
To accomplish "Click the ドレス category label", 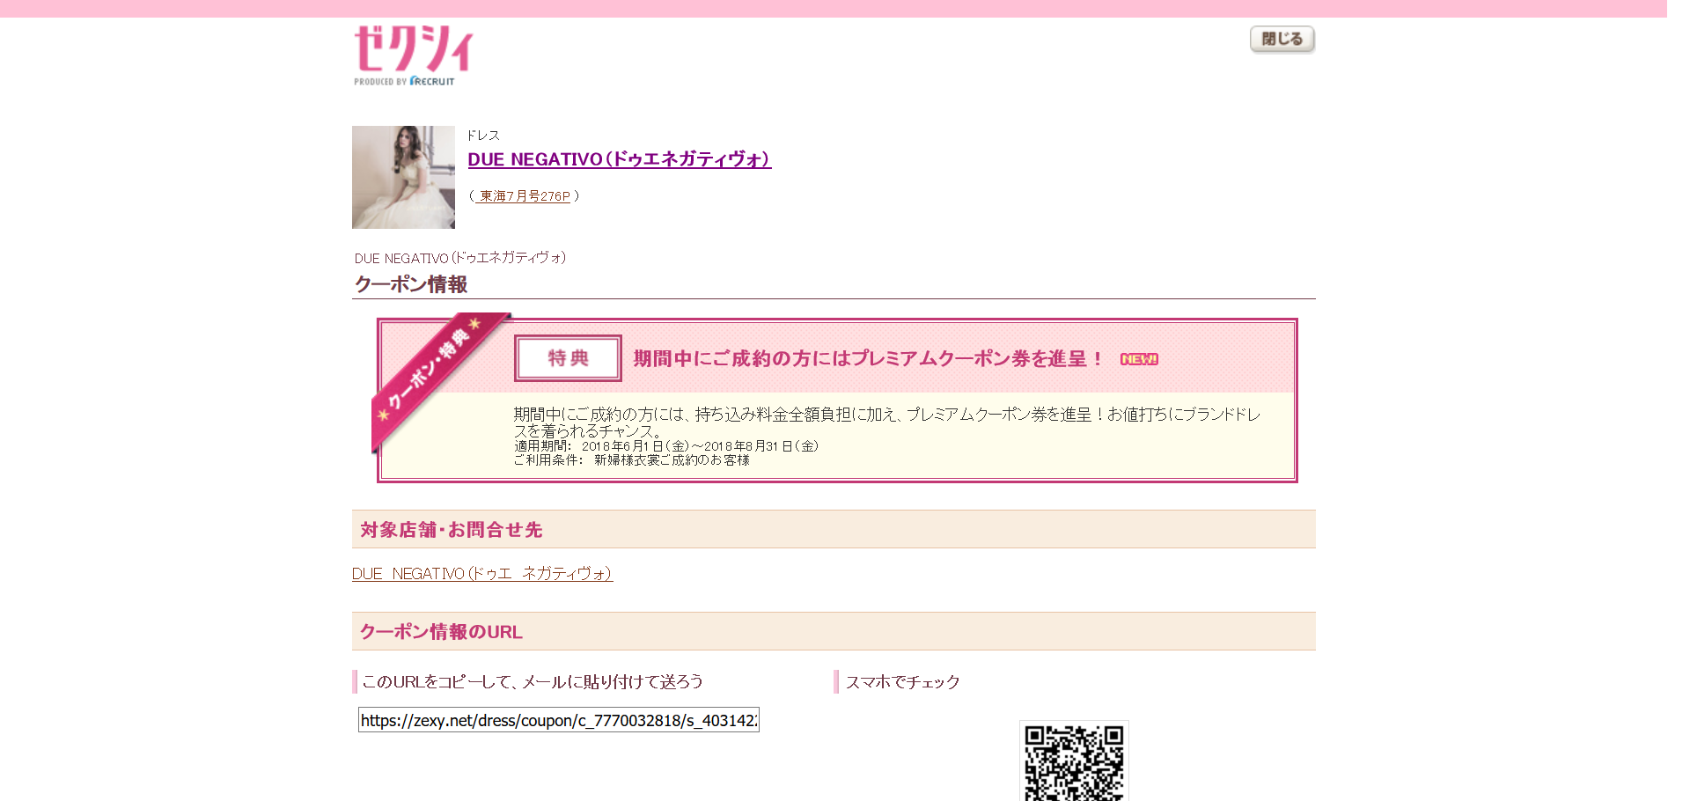I will (483, 136).
